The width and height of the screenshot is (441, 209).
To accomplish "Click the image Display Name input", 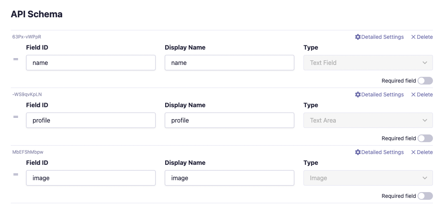I will (x=229, y=178).
